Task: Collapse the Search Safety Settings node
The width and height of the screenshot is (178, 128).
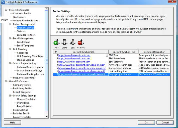Action: tap(11, 96)
